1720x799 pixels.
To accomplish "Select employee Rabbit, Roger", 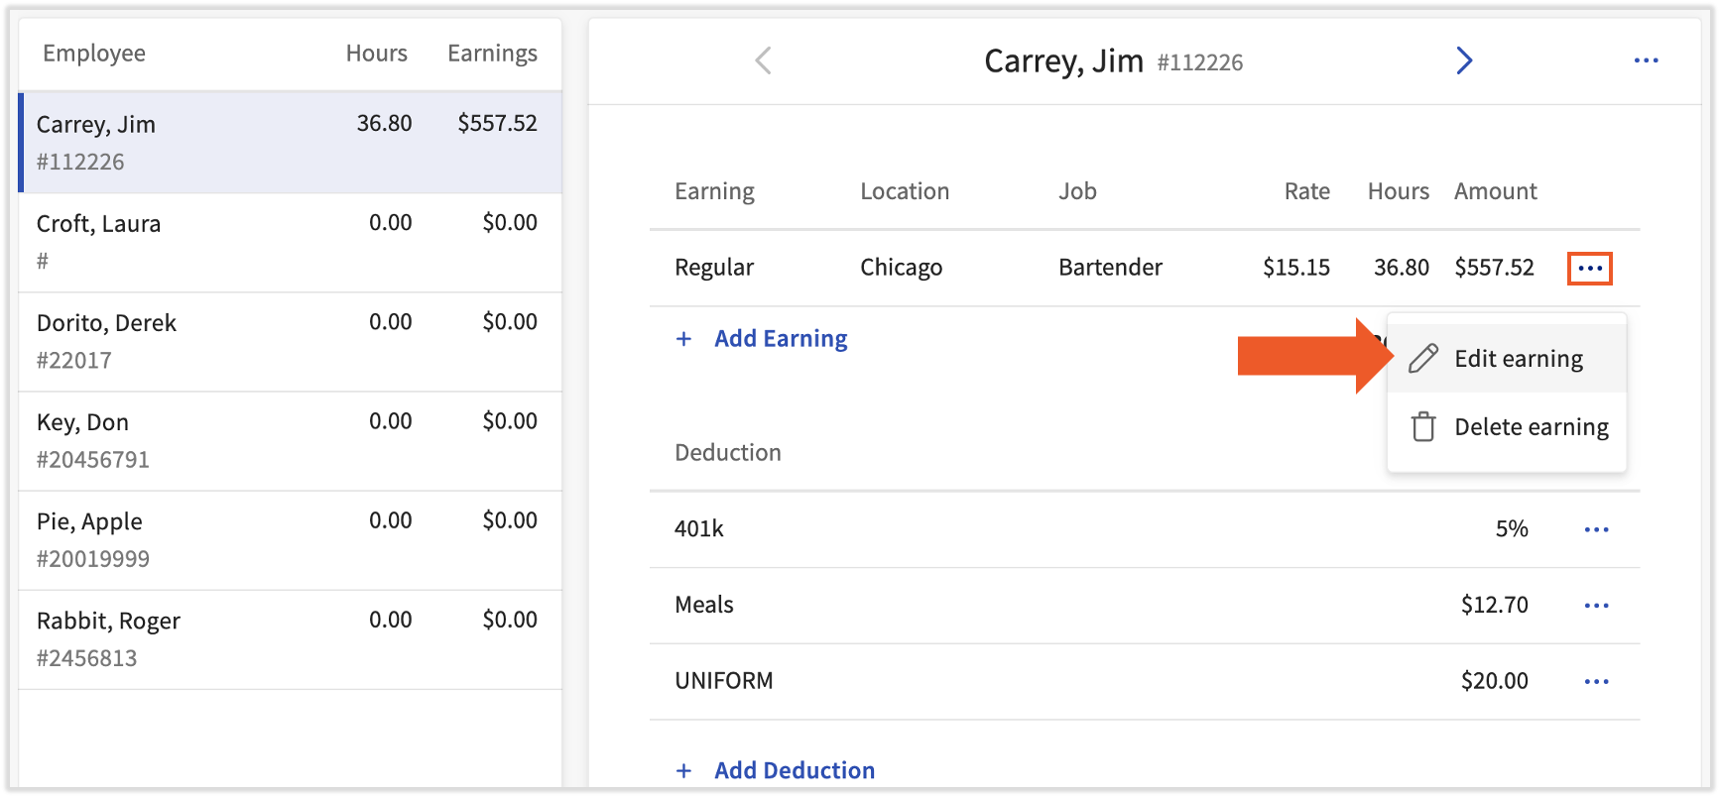I will [290, 638].
